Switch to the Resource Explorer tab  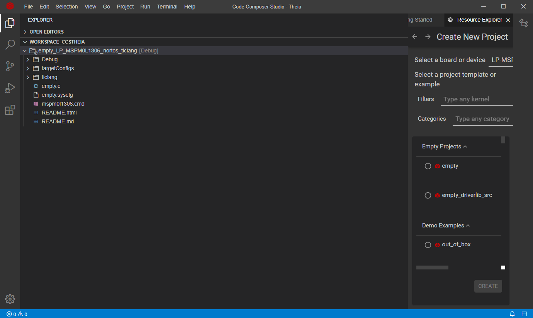[x=479, y=20]
